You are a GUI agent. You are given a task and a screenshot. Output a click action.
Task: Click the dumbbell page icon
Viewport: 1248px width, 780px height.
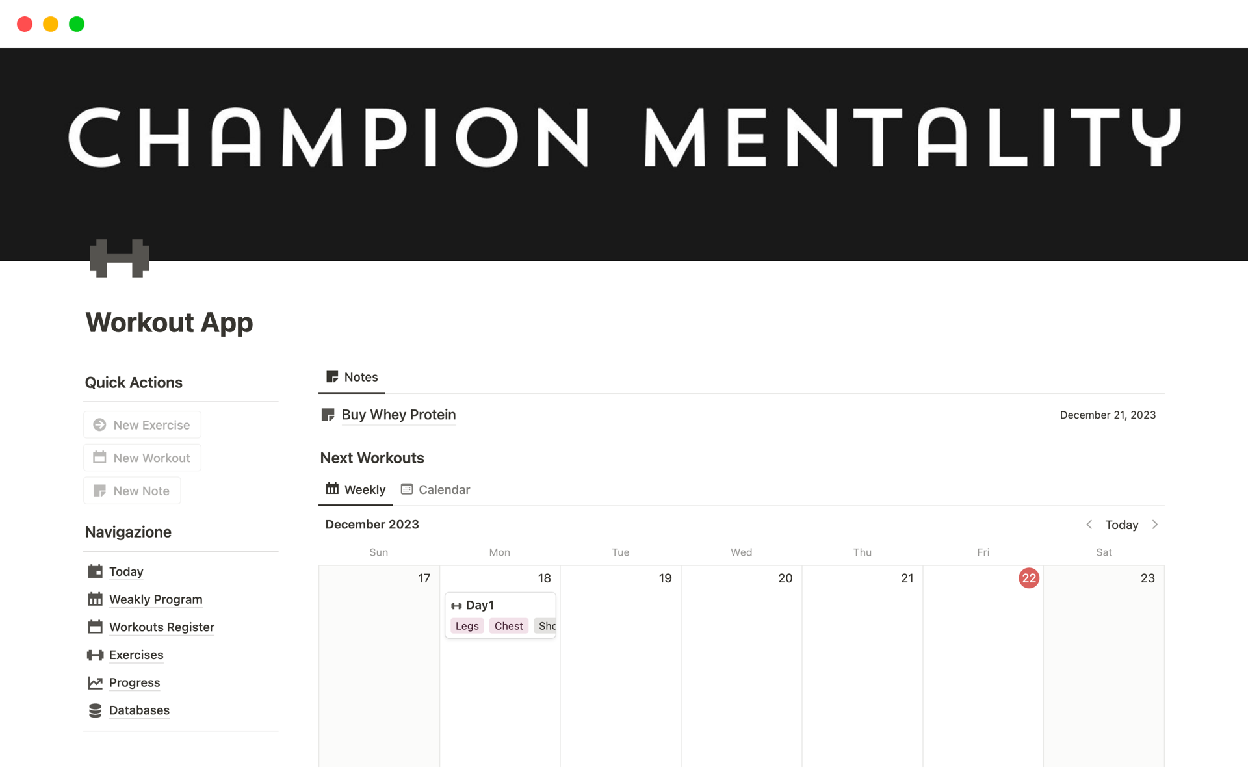120,258
